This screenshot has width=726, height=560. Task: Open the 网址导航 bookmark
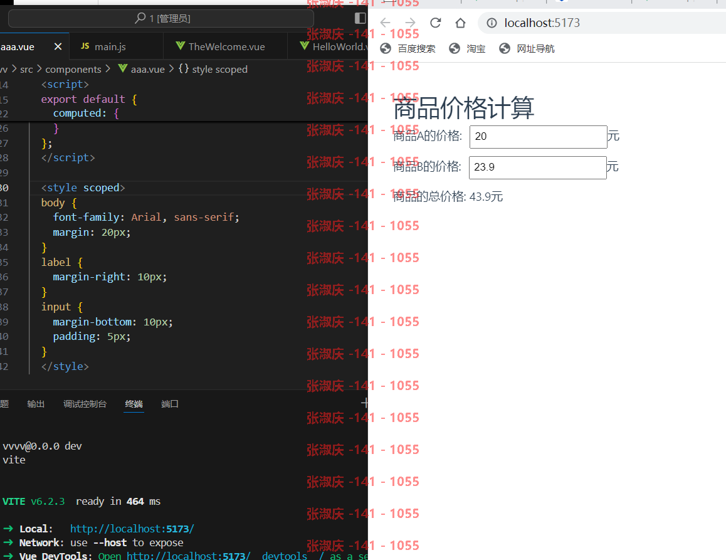[x=527, y=49]
